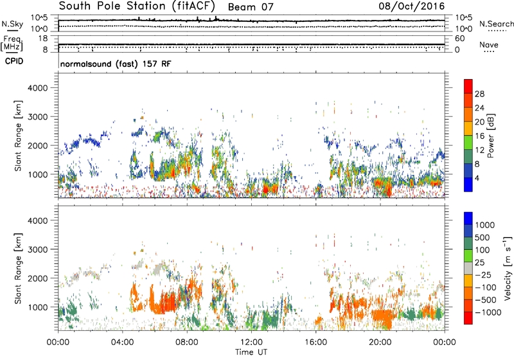Click the '-100' value on Velocity colorbar
This screenshot has width=514, height=356.
486,287
